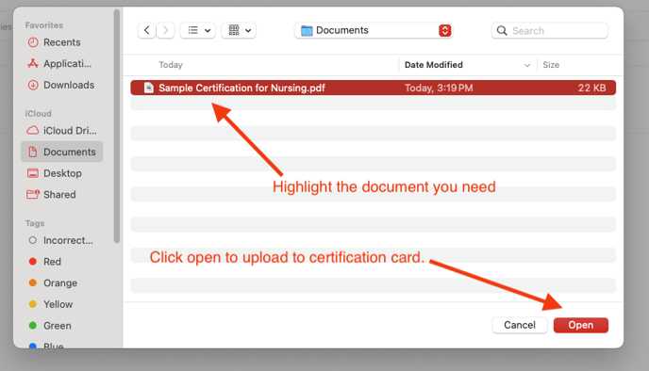Open the grid grouping options dropdown
Screen dimensions: 649x371
coord(239,30)
